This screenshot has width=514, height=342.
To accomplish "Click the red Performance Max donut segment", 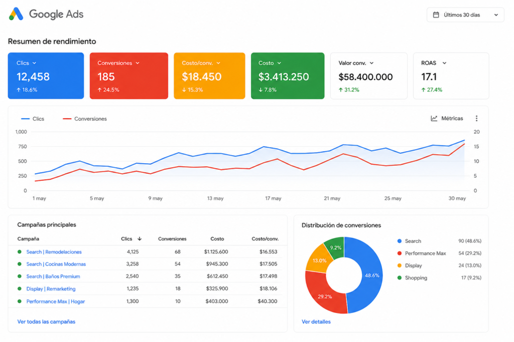I will pos(324,292).
